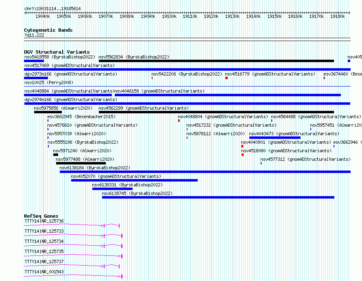The width and height of the screenshot is (362, 281).
Task: Click the red nsv4518080 marker
Action: pyautogui.click(x=243, y=155)
